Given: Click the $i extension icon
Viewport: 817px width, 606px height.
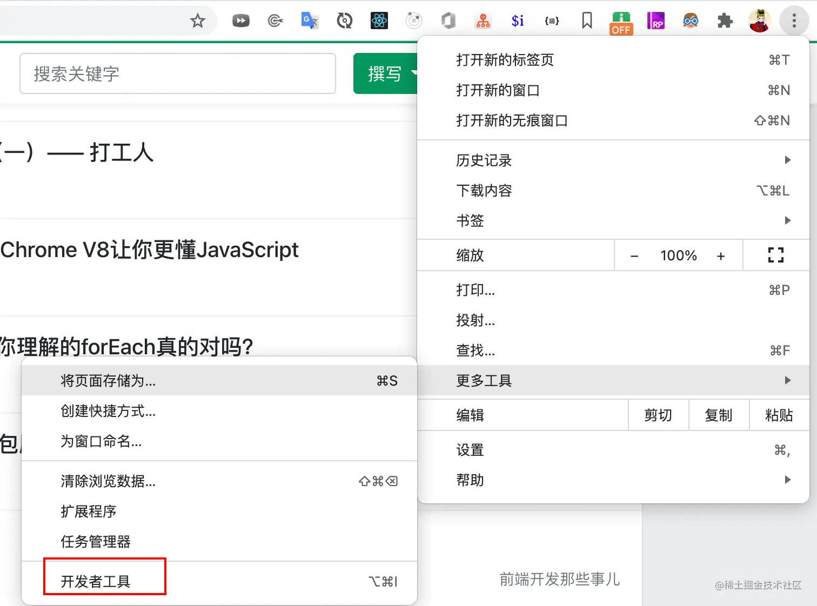Looking at the screenshot, I should 518,21.
